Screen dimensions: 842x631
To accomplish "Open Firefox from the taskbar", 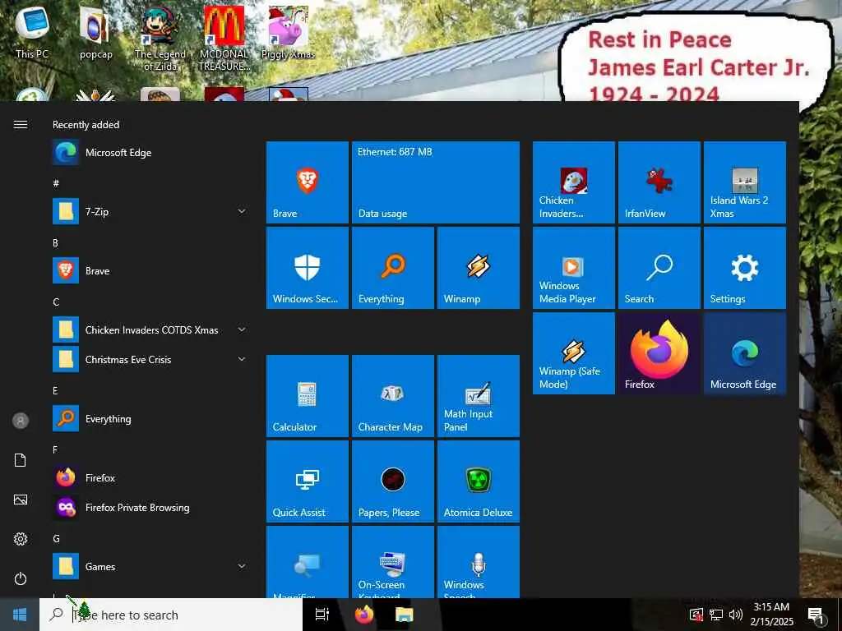I will tap(364, 615).
